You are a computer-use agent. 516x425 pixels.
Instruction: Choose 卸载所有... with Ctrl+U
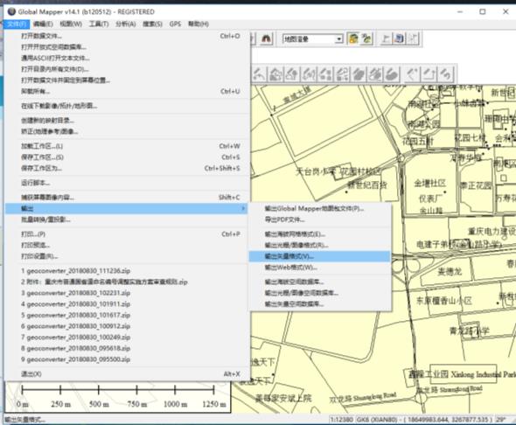[127, 92]
